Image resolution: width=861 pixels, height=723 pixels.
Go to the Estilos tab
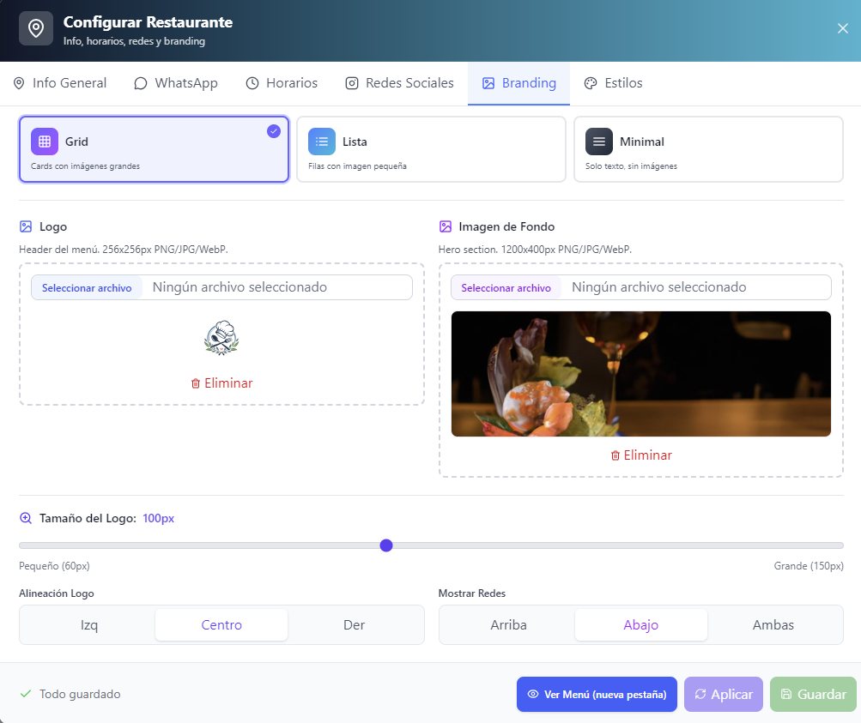(613, 83)
